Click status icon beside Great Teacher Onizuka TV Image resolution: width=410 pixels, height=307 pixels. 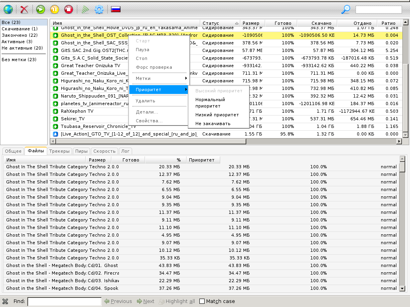point(55,66)
